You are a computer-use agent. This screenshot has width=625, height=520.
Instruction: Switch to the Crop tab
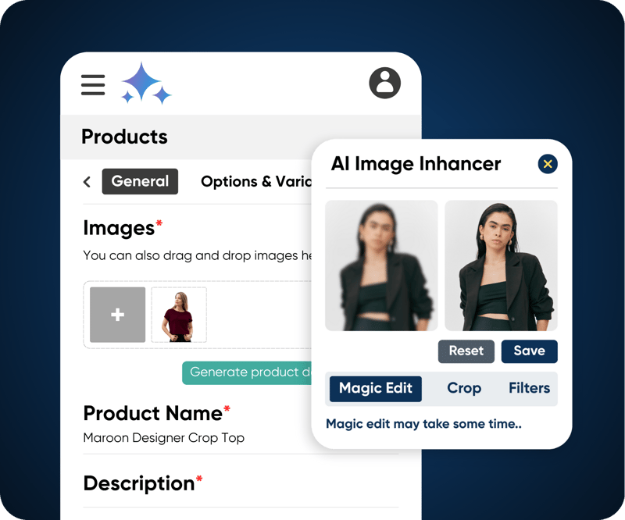point(464,389)
